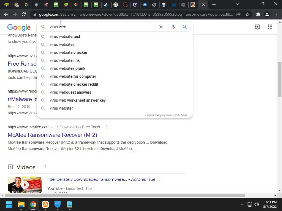Choose the 'virus website checker' suggestion
282x211 pixels.
coord(115,52)
